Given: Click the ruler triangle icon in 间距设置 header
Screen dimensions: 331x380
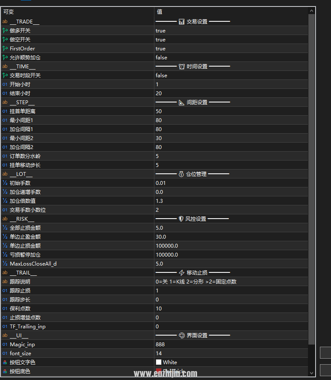Looking at the screenshot, I should click(181, 102).
